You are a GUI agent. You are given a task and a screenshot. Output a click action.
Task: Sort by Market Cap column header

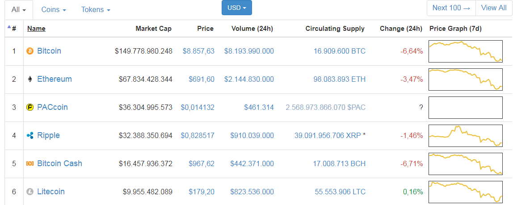coord(153,29)
